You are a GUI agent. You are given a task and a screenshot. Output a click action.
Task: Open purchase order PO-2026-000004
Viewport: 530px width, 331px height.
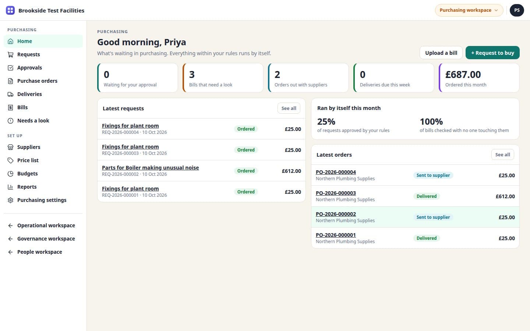tap(336, 172)
